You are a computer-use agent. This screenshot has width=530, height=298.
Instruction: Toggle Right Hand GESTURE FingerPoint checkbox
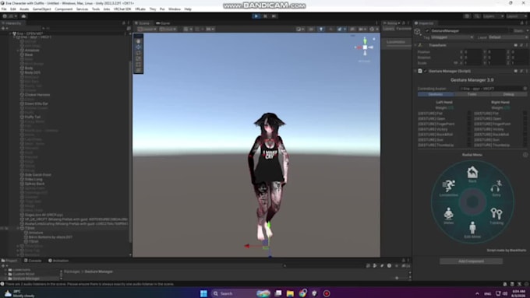(525, 124)
